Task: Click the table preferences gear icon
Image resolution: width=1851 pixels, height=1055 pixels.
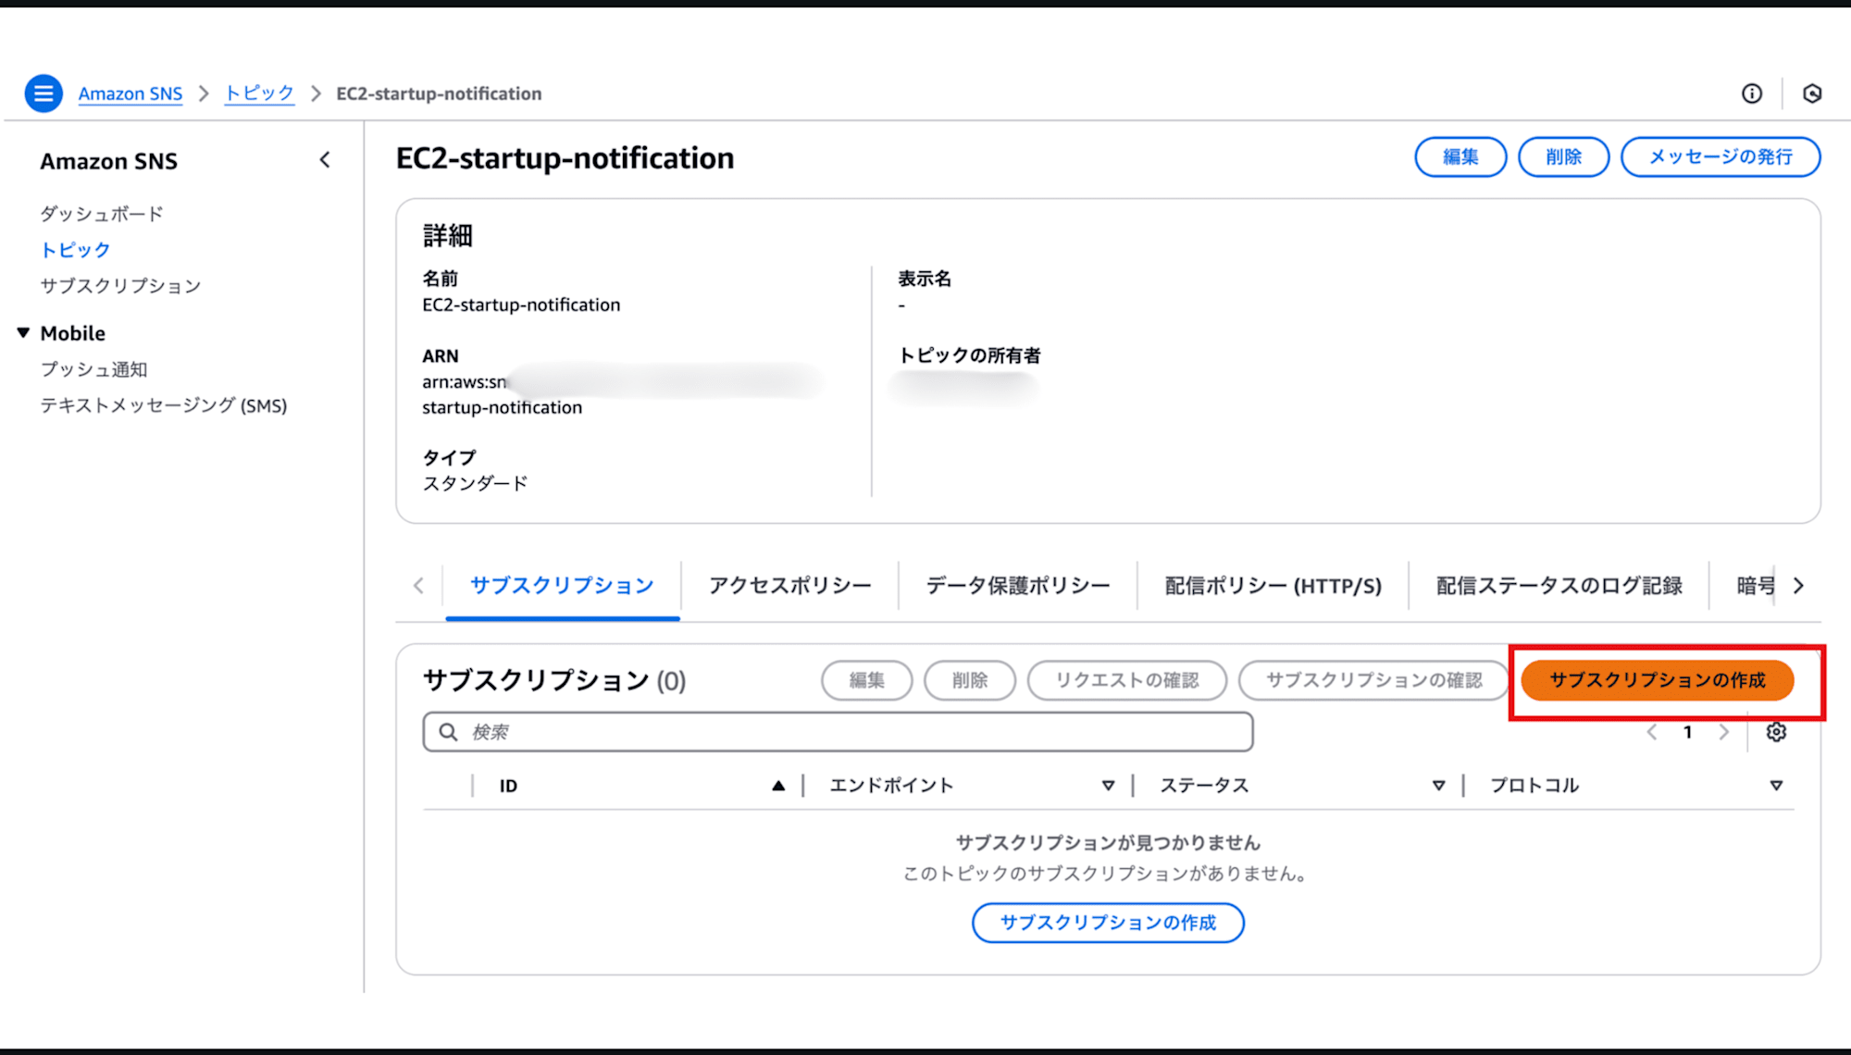Action: coord(1776,732)
